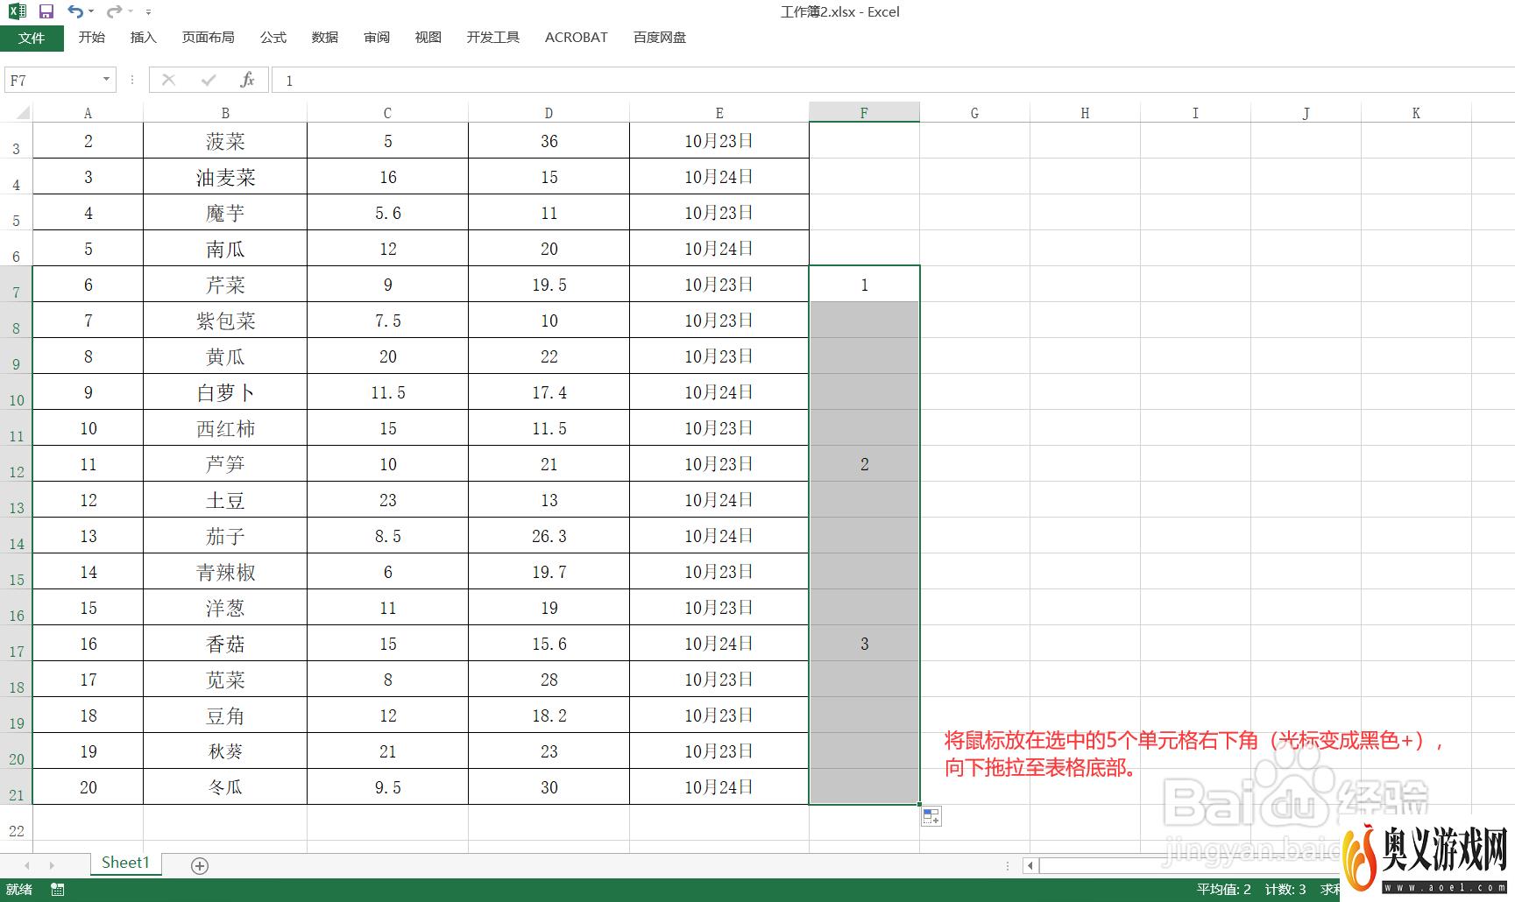The width and height of the screenshot is (1515, 902).
Task: Click cell containing 紫包菜
Action: pos(225,321)
